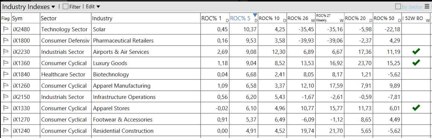Open the hamburger menu next to by Sector
Image resolution: width=432 pixels, height=138 pixels.
pos(427,7)
